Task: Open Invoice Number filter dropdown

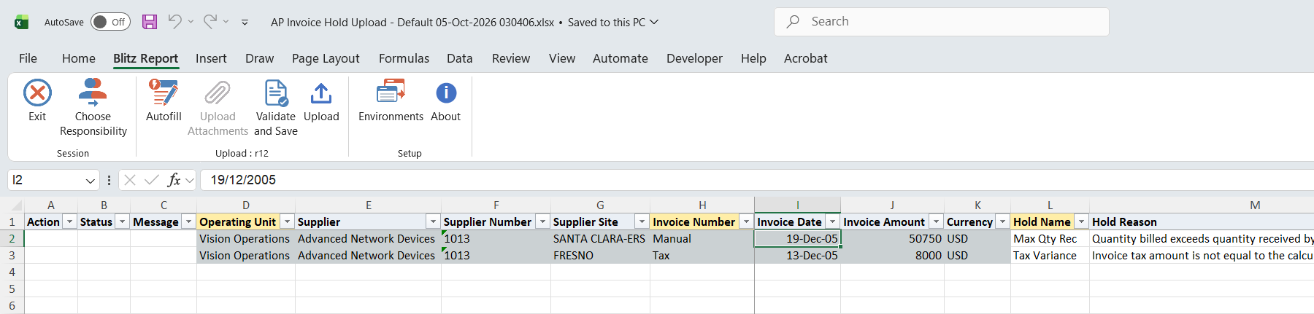Action: pyautogui.click(x=746, y=221)
